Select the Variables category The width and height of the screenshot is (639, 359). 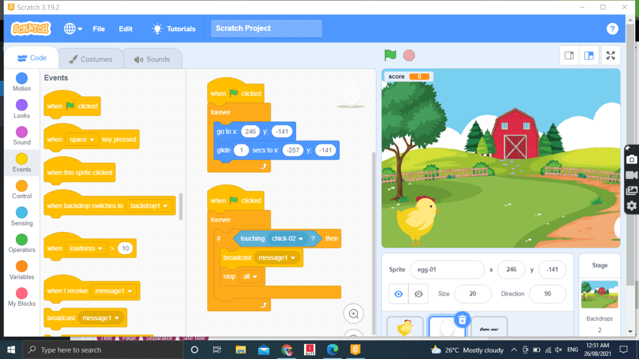[x=21, y=271]
